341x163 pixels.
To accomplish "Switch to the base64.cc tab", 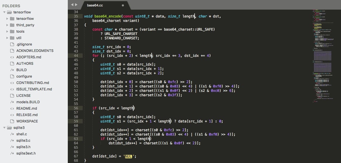I will (95, 5).
